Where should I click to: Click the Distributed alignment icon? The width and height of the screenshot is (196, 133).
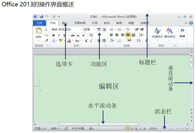click(x=133, y=35)
